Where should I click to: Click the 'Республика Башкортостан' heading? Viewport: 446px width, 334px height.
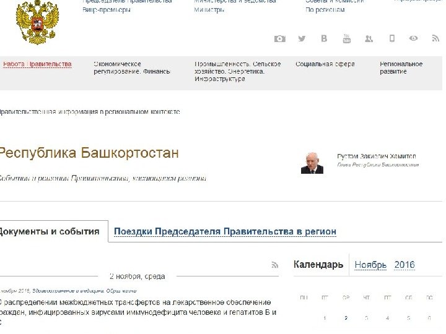(89, 153)
